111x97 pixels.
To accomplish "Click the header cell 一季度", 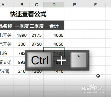I will pos(22,25).
